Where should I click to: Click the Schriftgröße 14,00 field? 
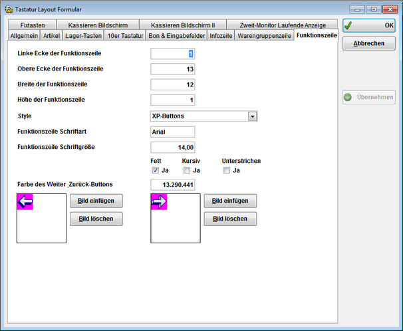(x=173, y=148)
